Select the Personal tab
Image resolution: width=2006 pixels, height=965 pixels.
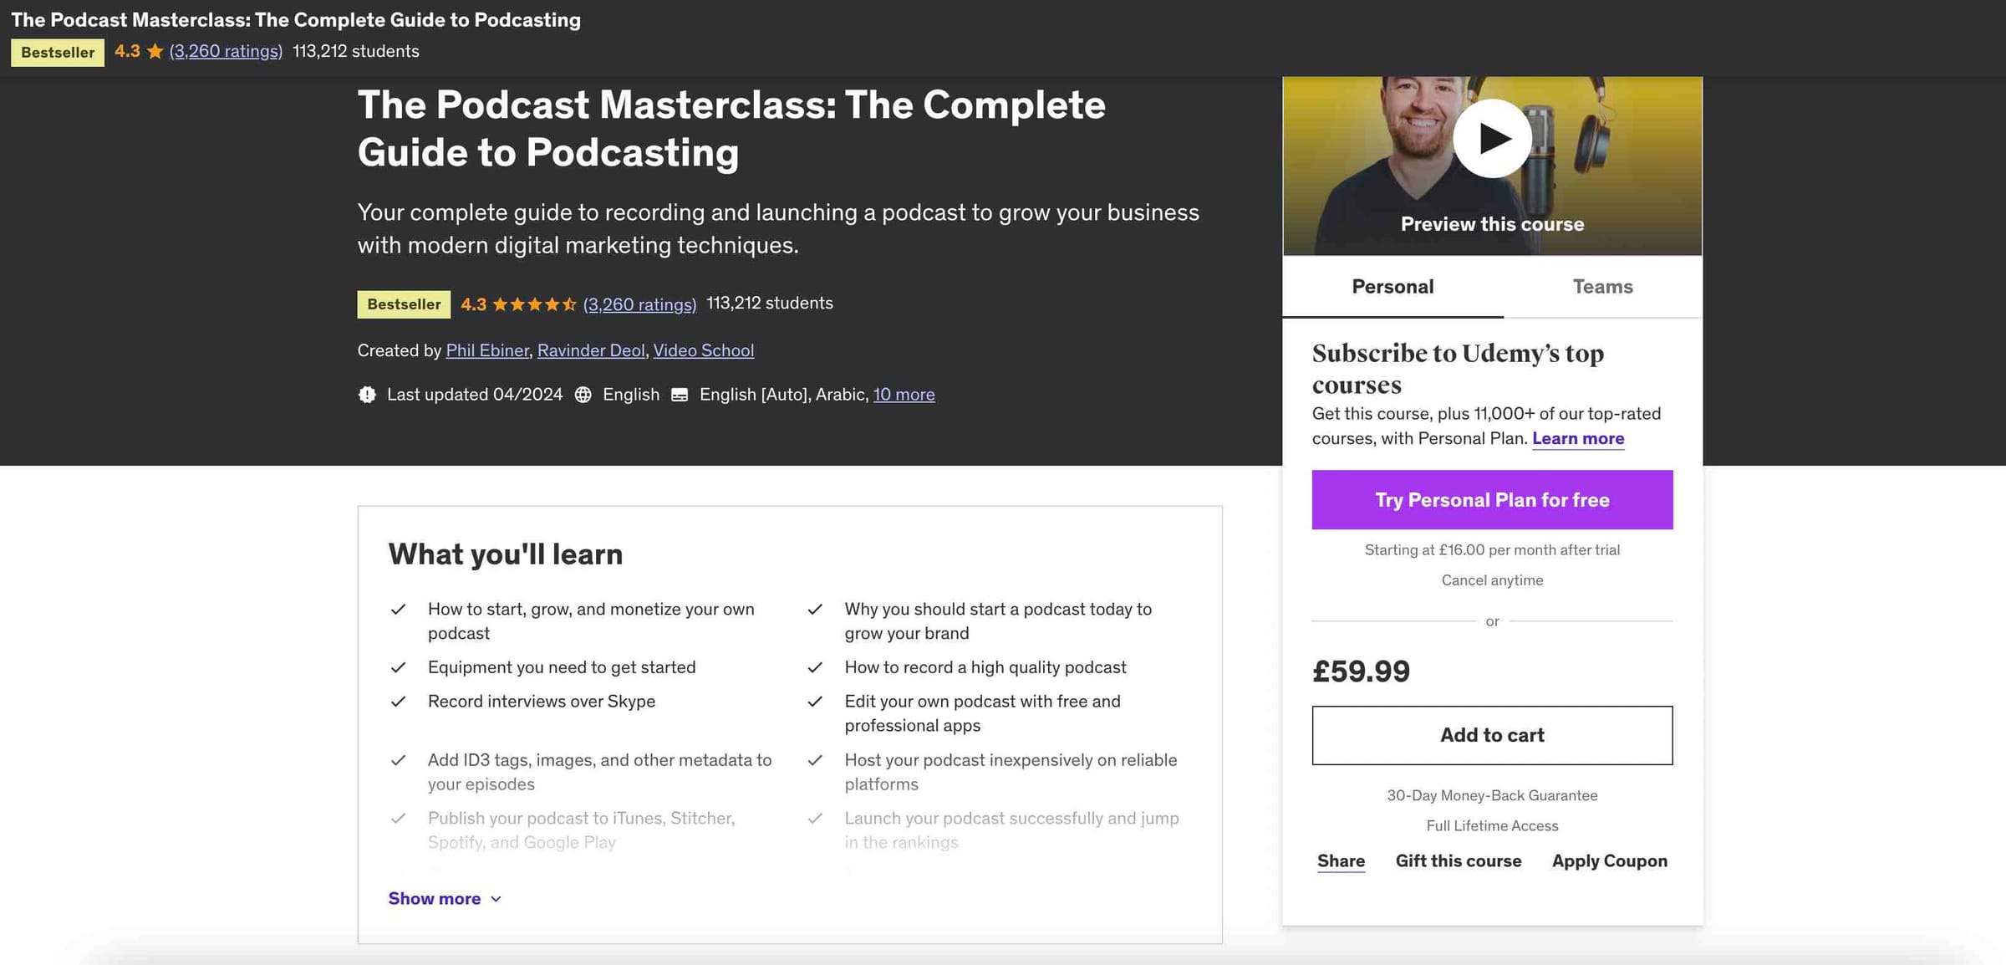coord(1392,286)
